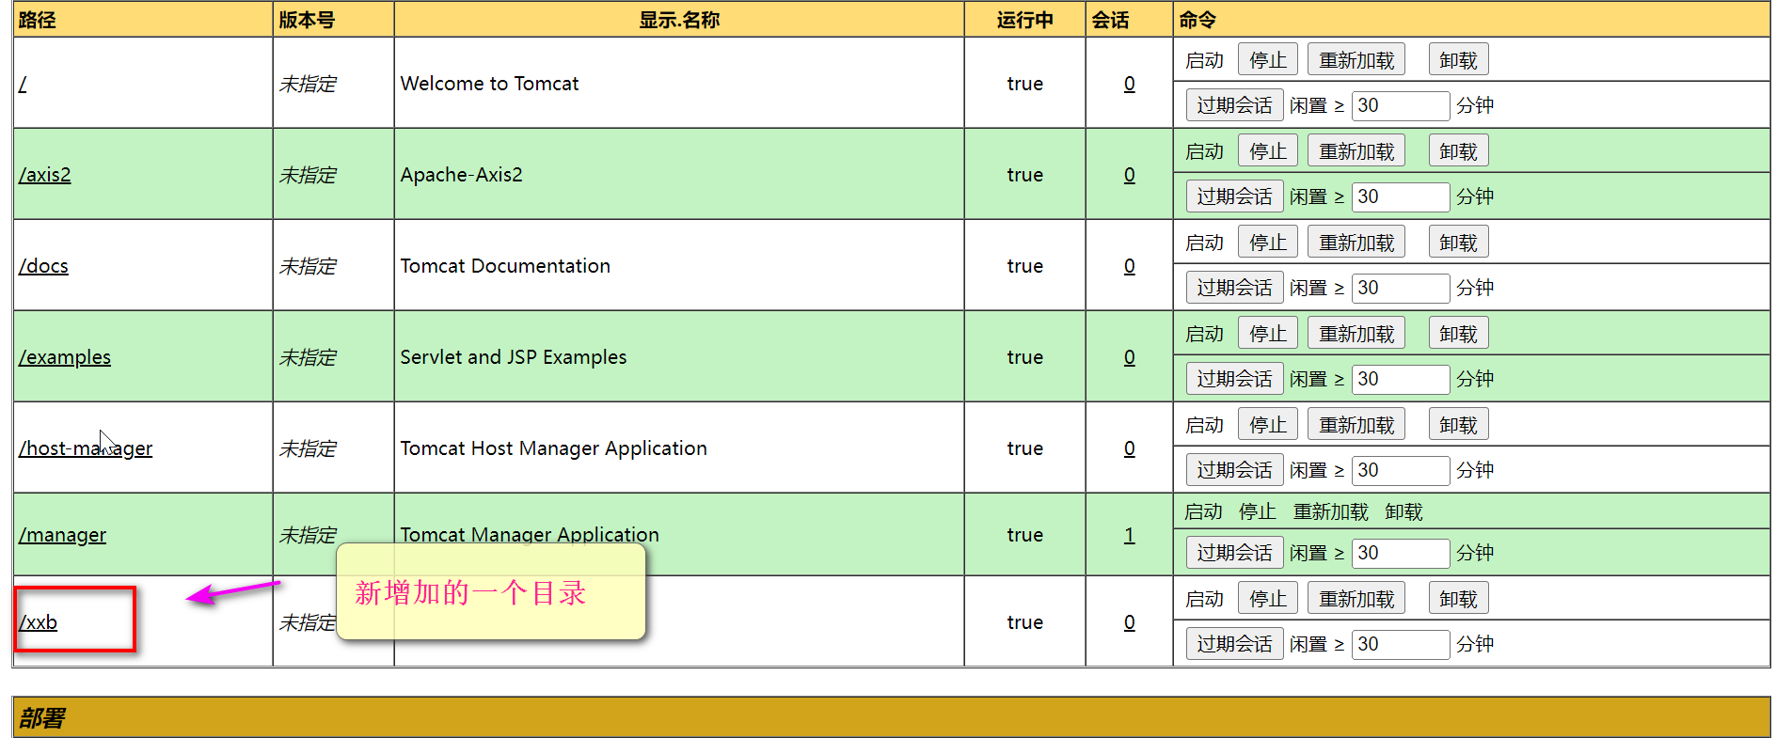
Task: Stop the /axis2 application with 停止
Action: [1267, 151]
